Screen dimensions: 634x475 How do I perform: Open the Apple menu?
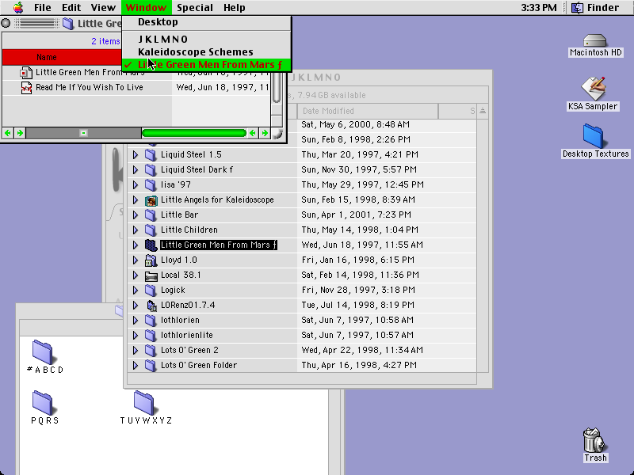tap(18, 7)
